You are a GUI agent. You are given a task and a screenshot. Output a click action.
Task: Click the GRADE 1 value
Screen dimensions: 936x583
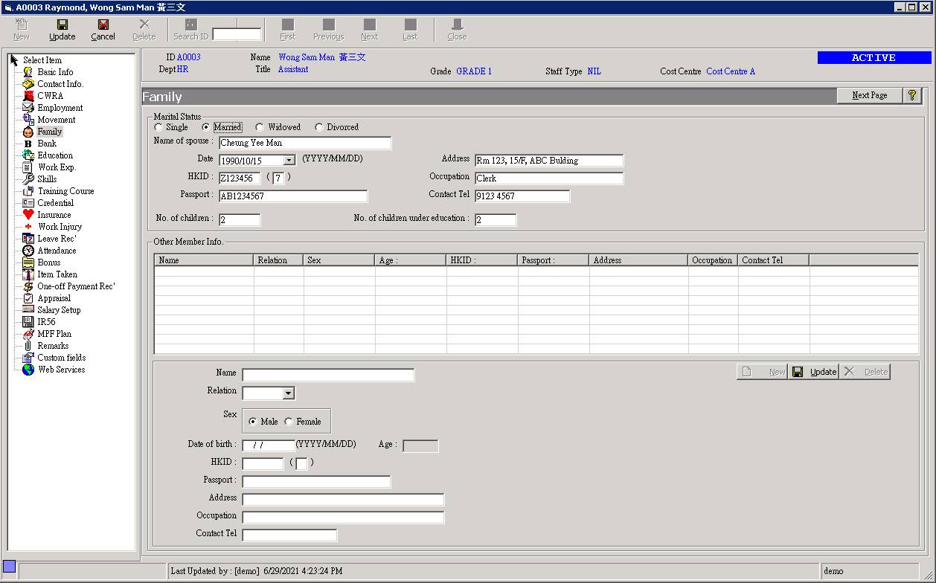point(474,71)
